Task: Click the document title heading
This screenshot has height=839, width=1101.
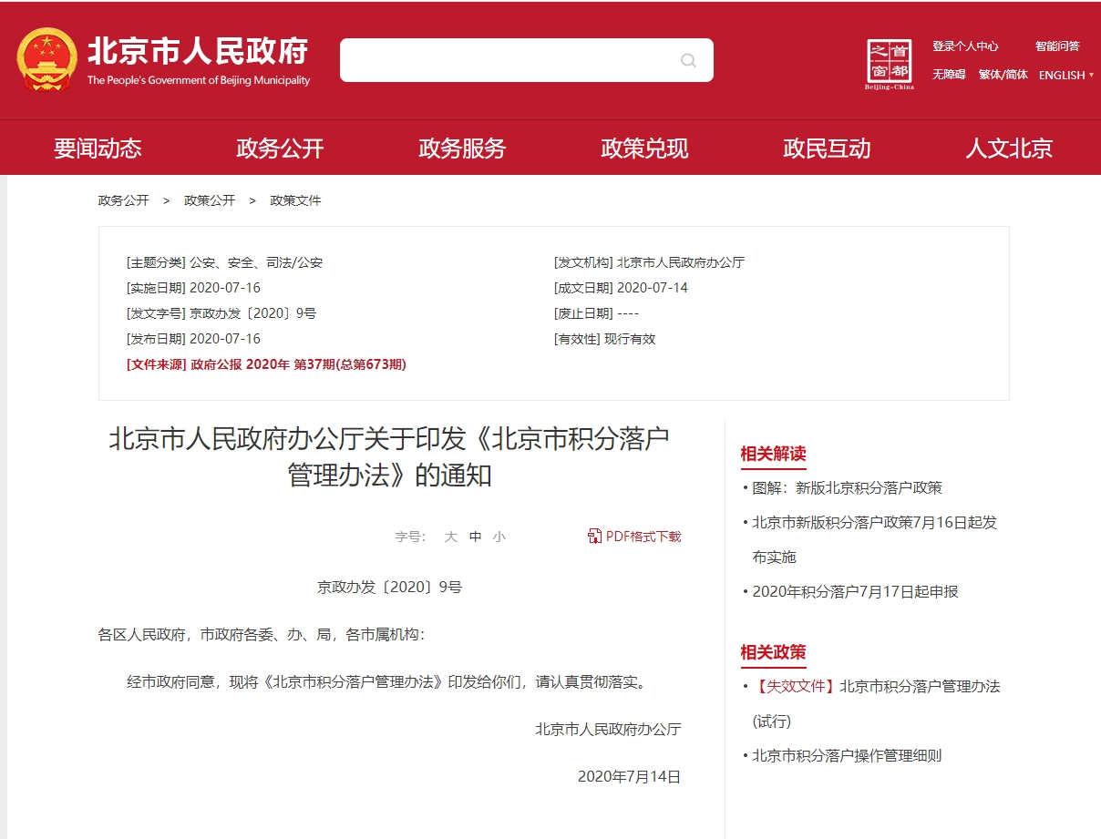Action: [x=389, y=456]
